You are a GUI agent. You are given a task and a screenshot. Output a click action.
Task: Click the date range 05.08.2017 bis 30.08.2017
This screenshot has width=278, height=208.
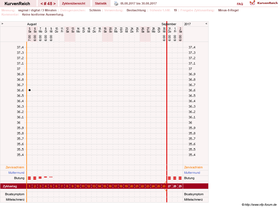coord(139,3)
